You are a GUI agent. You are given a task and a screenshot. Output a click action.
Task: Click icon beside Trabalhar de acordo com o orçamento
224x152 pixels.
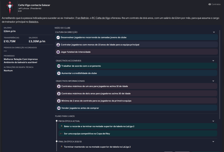coord(59,66)
